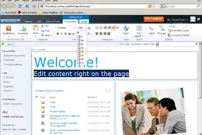Open the Browse ribbon tab
Screen dimensions: 202x135
pyautogui.click(x=28, y=22)
